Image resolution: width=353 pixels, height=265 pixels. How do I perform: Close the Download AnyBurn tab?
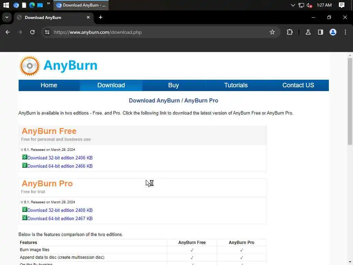tap(88, 17)
